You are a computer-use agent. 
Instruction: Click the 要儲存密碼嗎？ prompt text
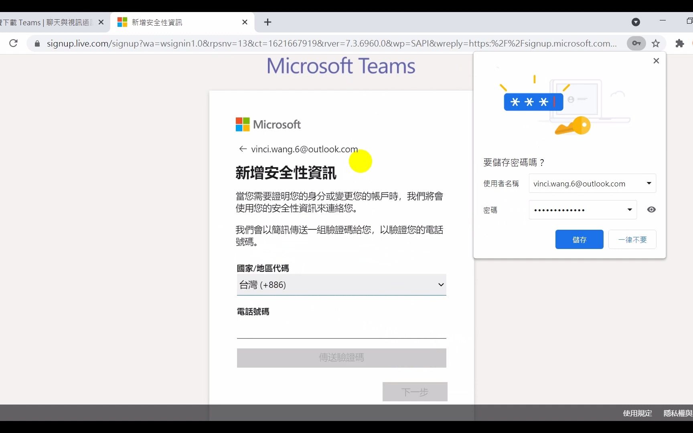coord(514,162)
